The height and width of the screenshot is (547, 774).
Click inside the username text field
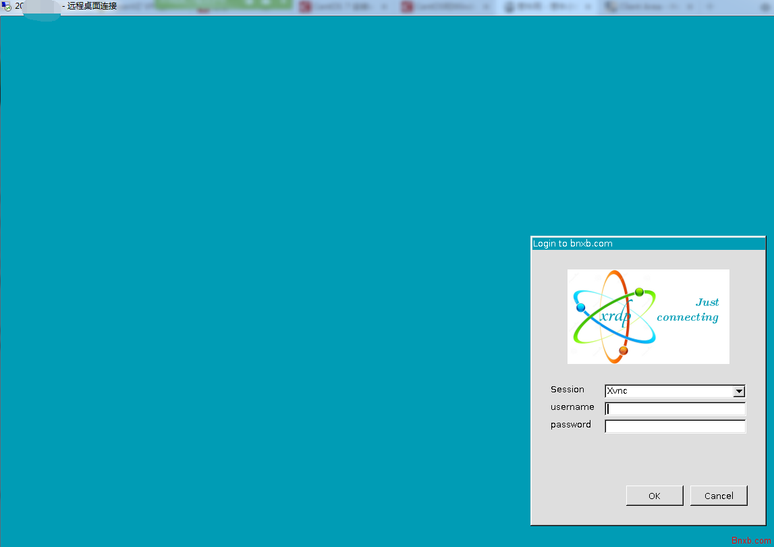click(675, 409)
